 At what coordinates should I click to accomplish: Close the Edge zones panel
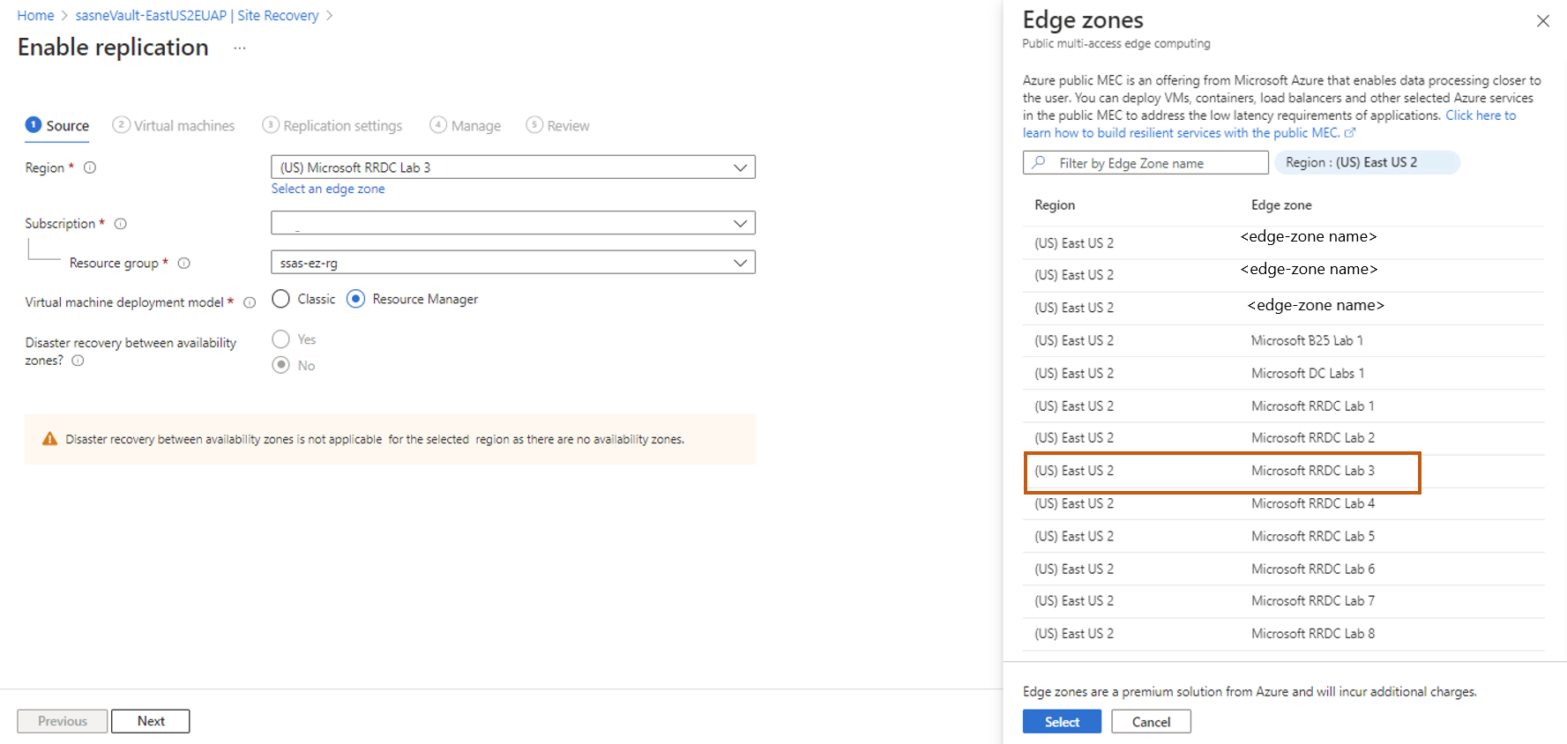[x=1542, y=21]
